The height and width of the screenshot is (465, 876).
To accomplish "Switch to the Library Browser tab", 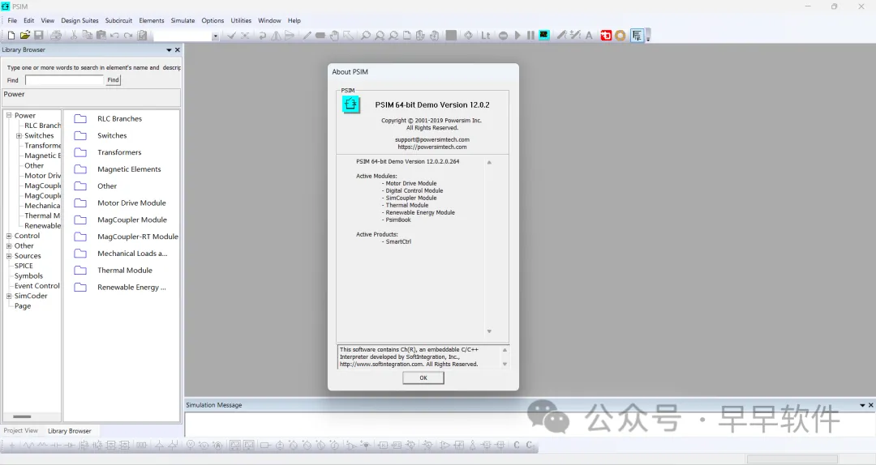I will [69, 431].
